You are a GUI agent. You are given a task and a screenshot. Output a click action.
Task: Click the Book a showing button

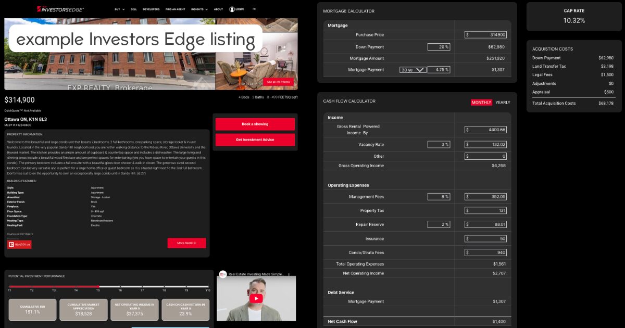click(x=255, y=124)
